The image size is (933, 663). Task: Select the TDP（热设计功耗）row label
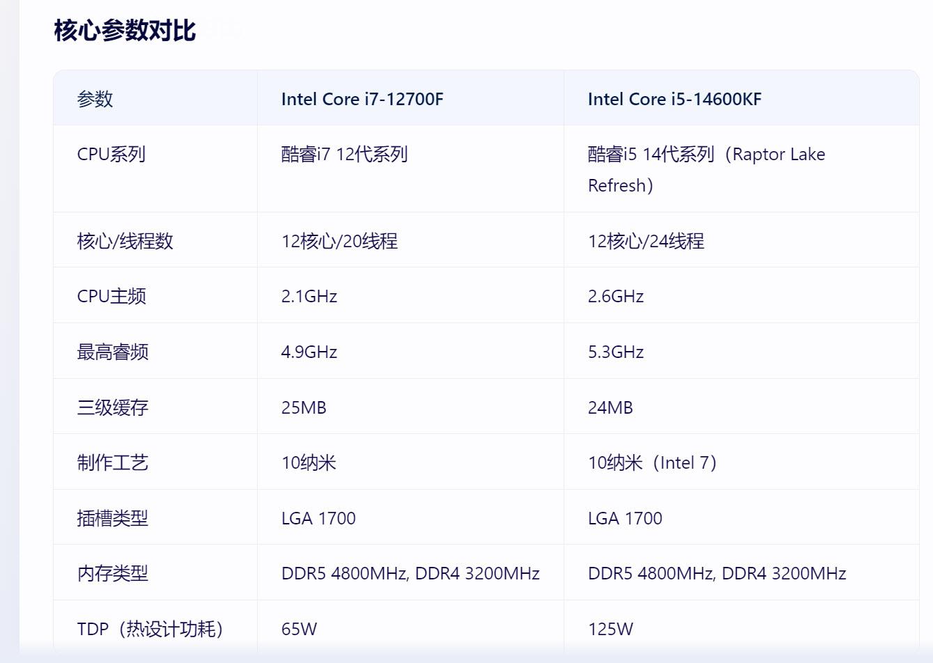click(x=151, y=629)
